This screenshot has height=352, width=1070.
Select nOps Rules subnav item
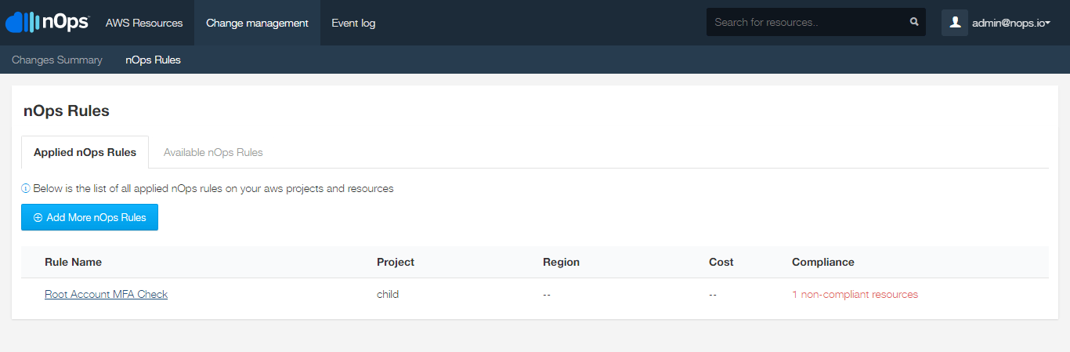tap(153, 60)
